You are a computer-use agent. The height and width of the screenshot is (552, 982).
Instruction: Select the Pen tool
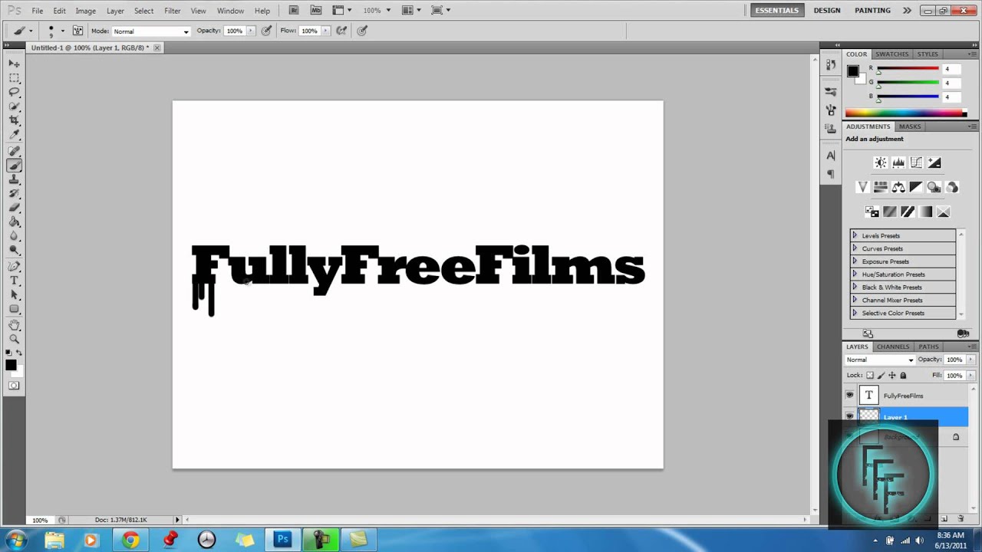click(x=14, y=267)
